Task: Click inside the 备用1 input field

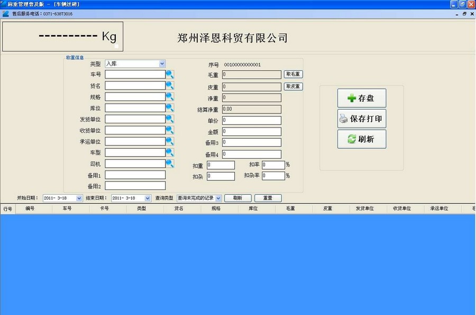Action: [x=135, y=175]
